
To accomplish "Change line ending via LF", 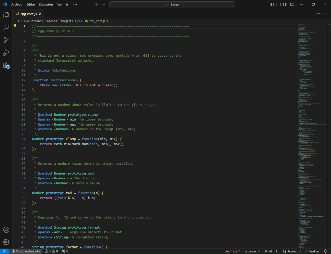I will 277,251.
